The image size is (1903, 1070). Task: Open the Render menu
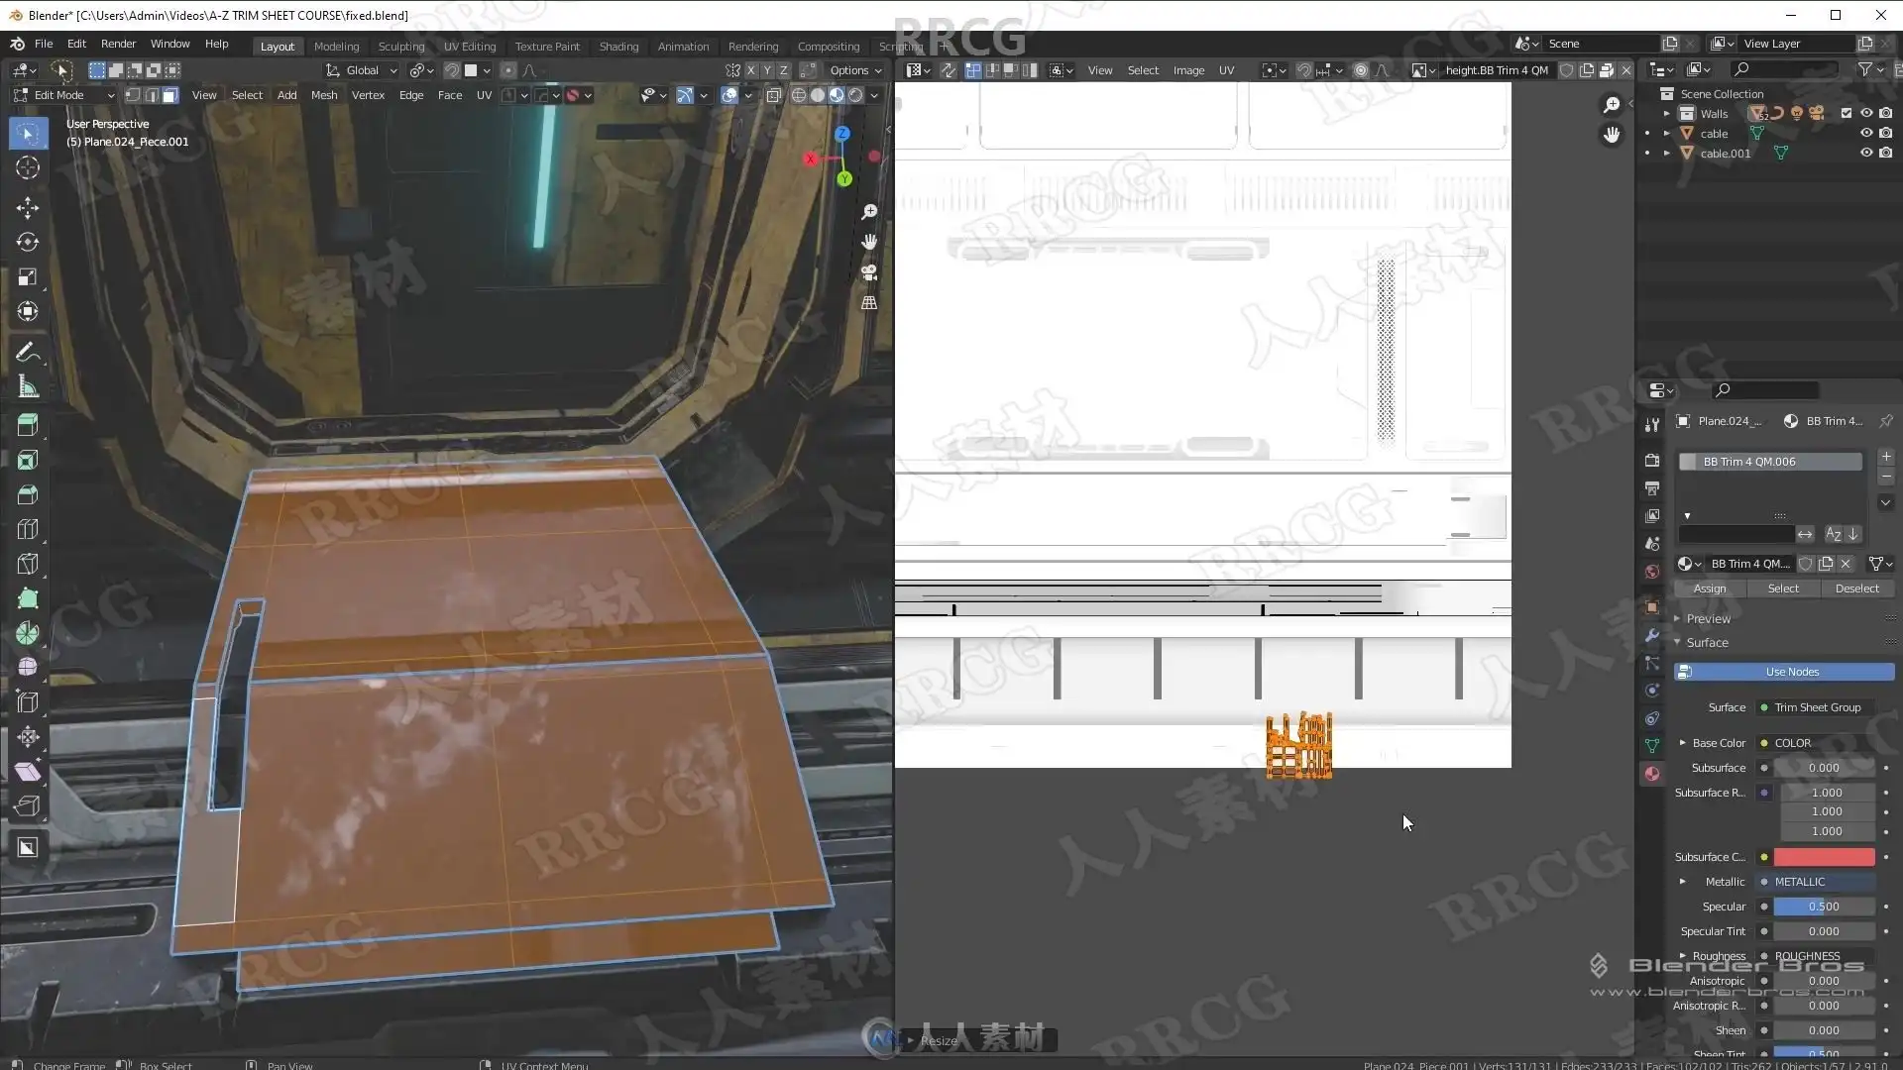click(x=118, y=44)
